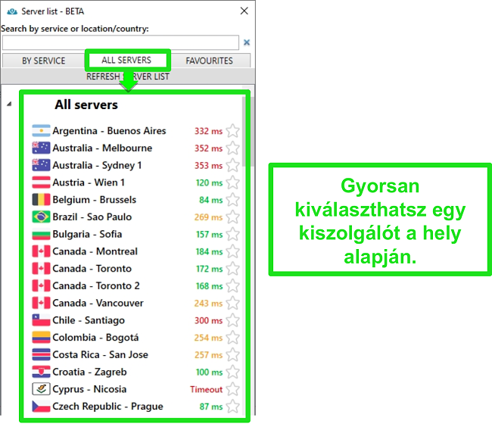Screen dimensions: 492x430
Task: Click the Belgium flag icon
Action: [41, 200]
